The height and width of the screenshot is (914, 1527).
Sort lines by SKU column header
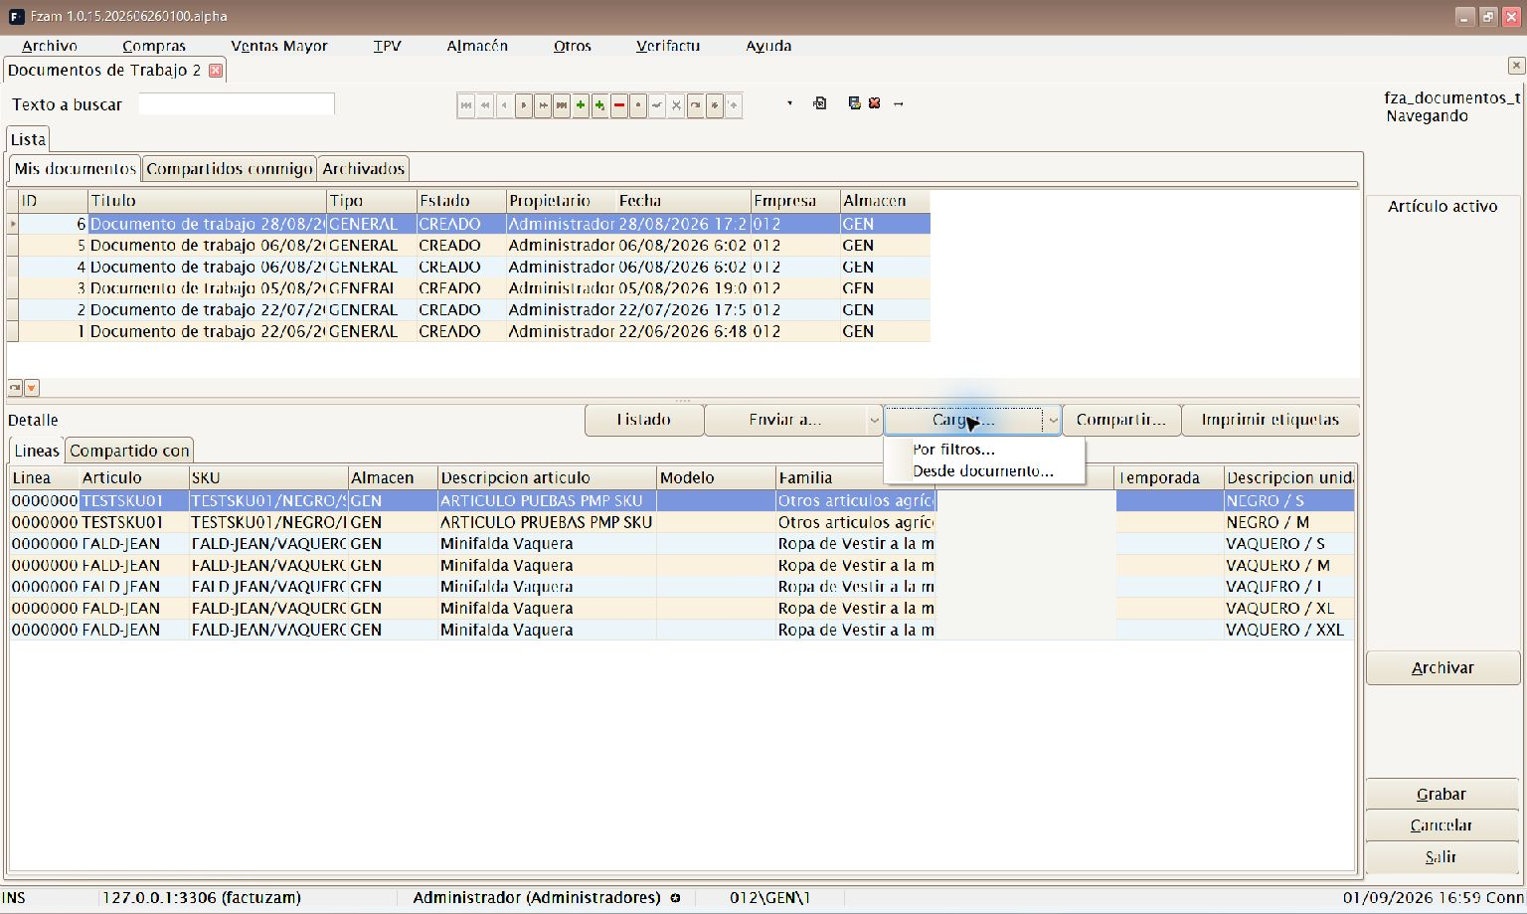(268, 478)
